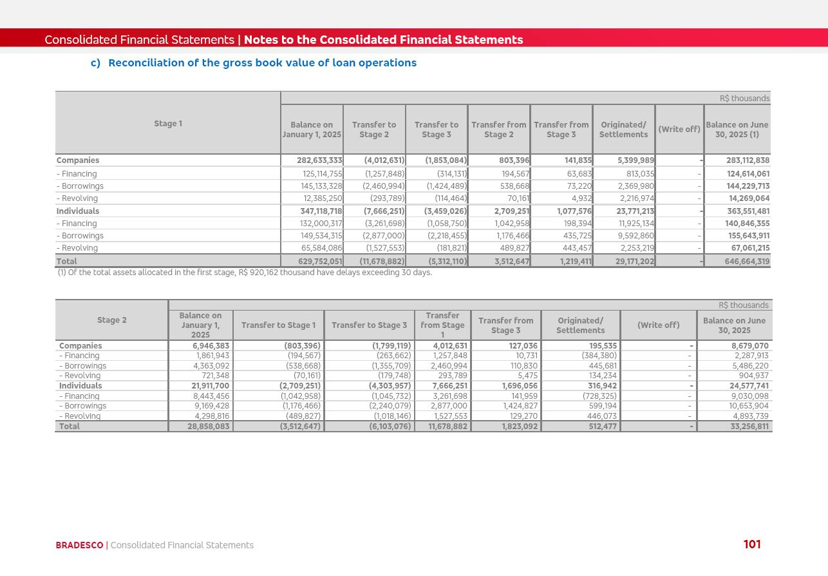Click the 'Transfer to Stage 2' column header
Screen dimensions: 828x576
[x=374, y=130]
